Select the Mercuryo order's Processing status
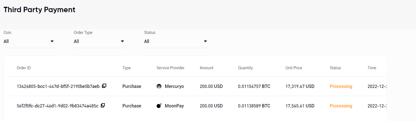 (x=341, y=86)
